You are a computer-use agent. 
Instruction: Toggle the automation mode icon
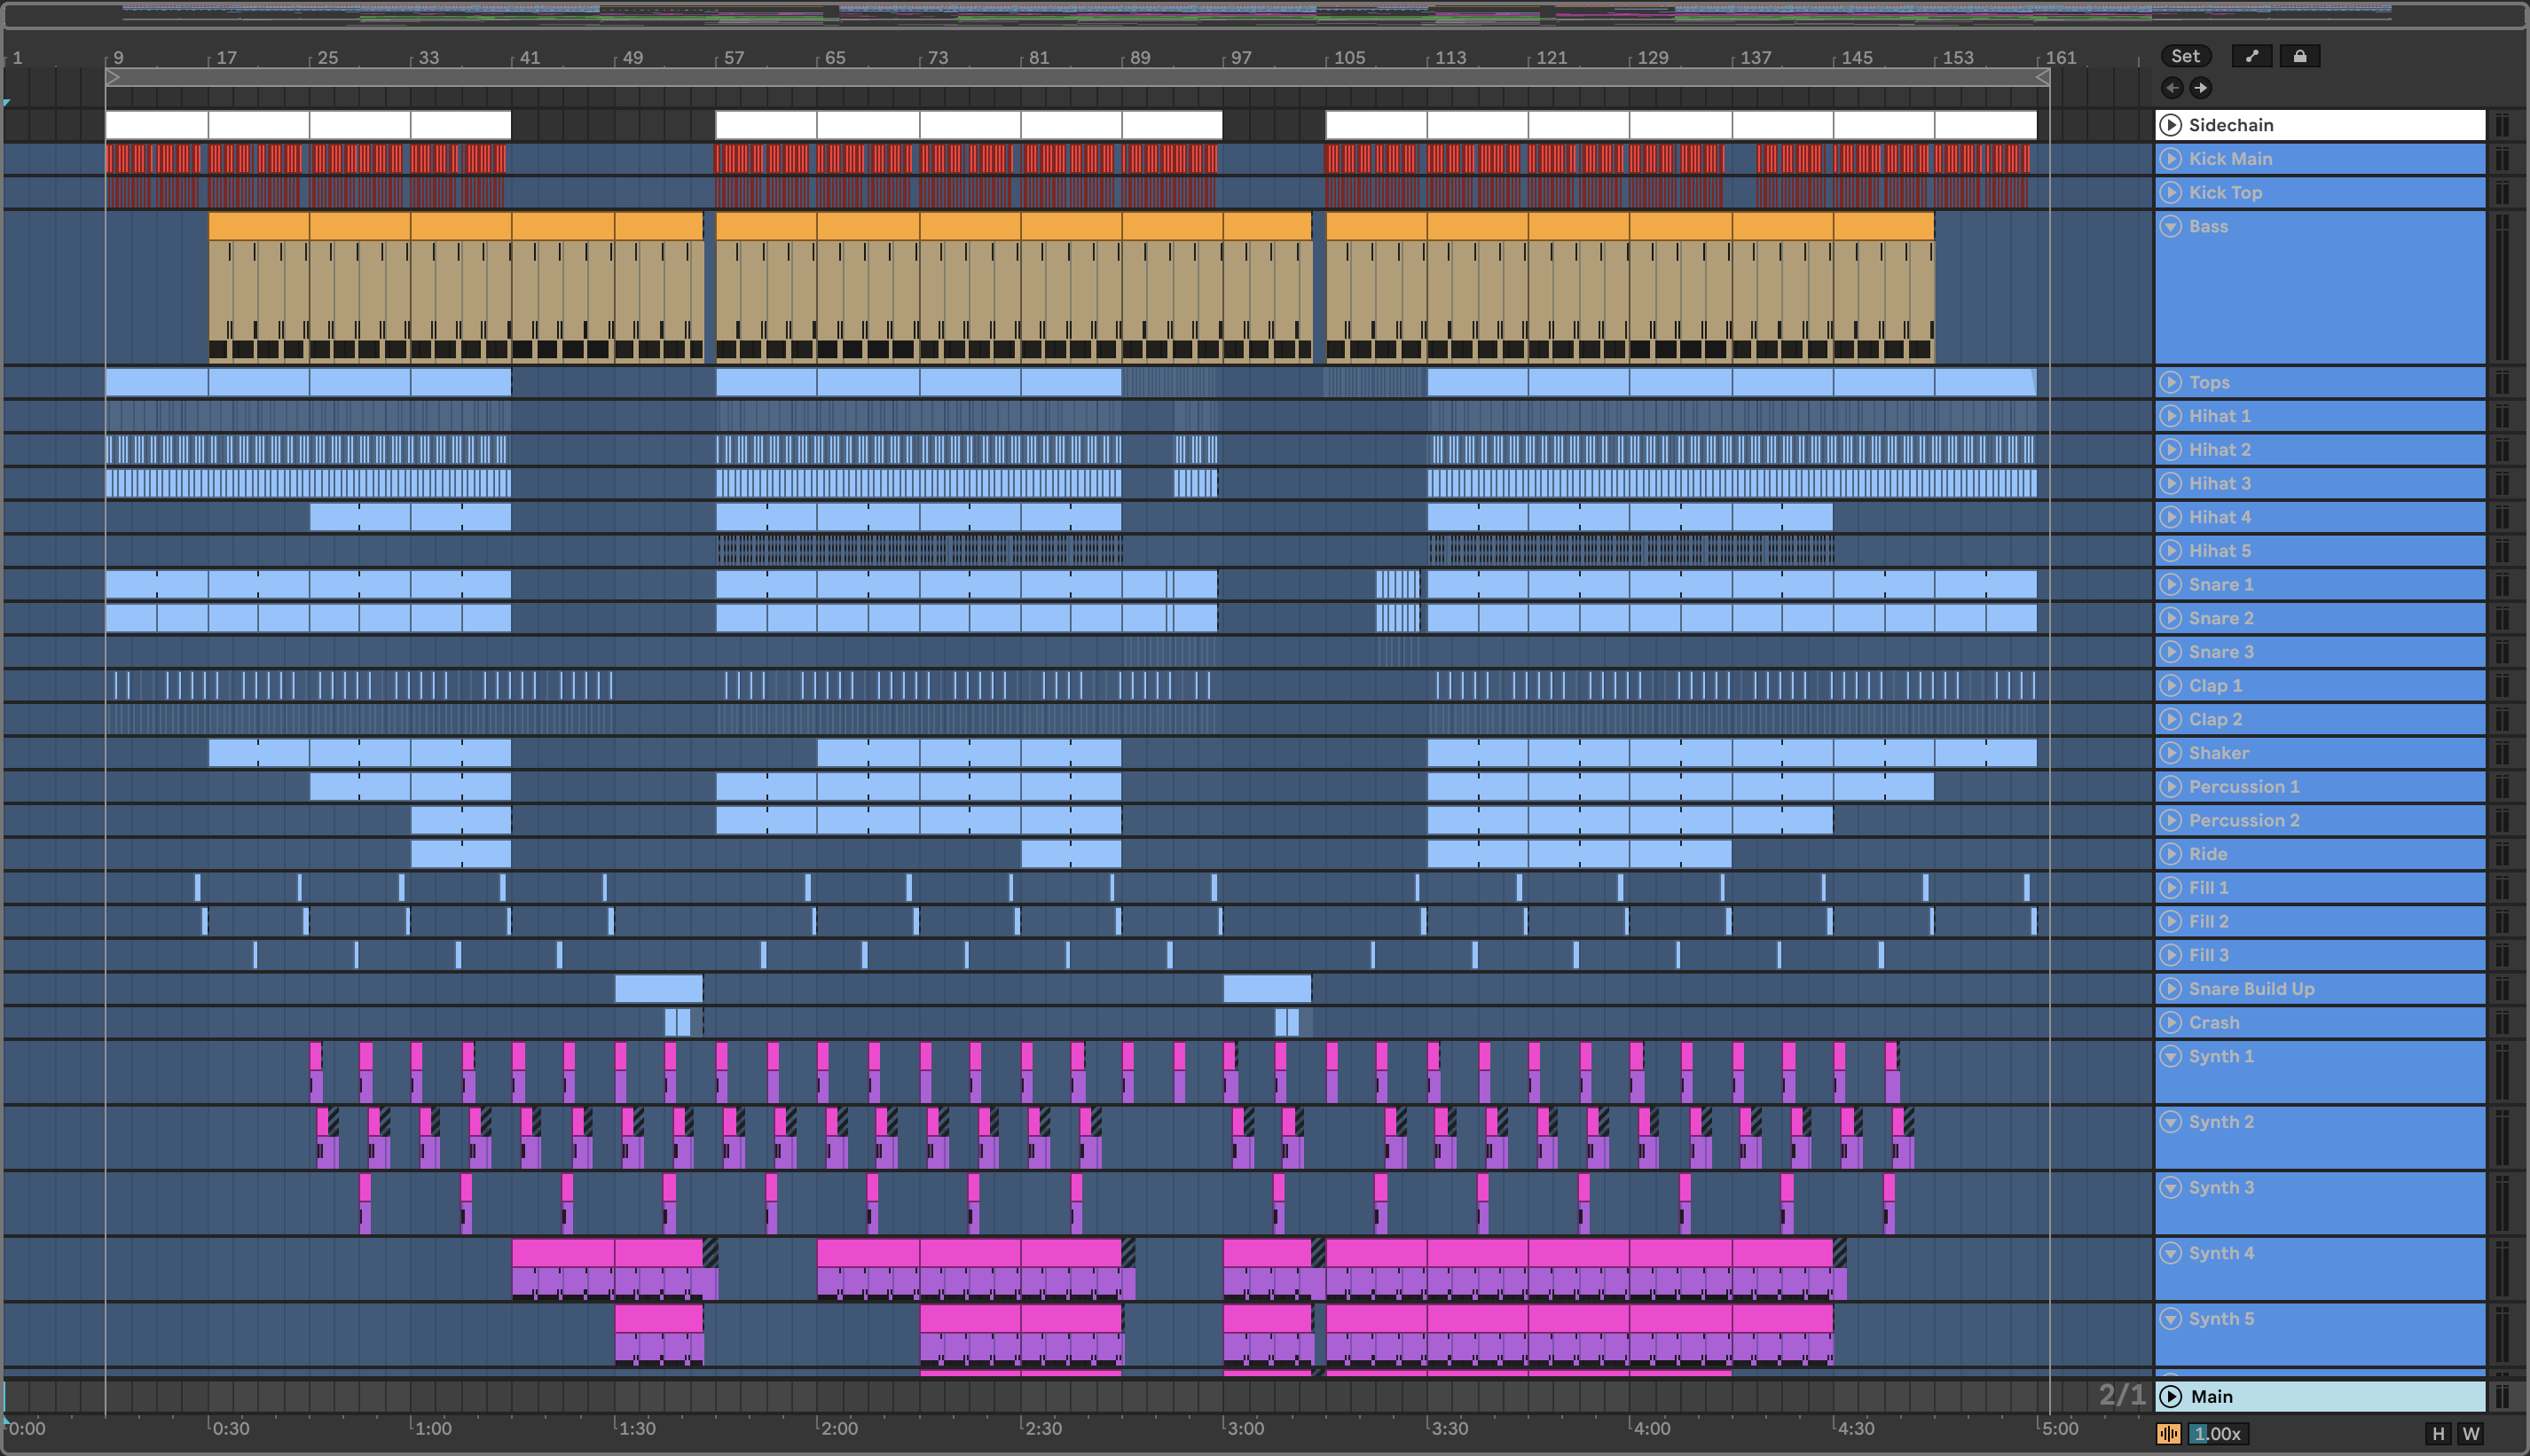point(2251,56)
